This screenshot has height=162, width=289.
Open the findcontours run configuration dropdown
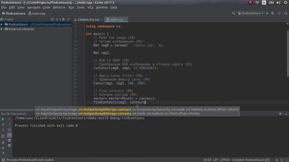[251, 13]
